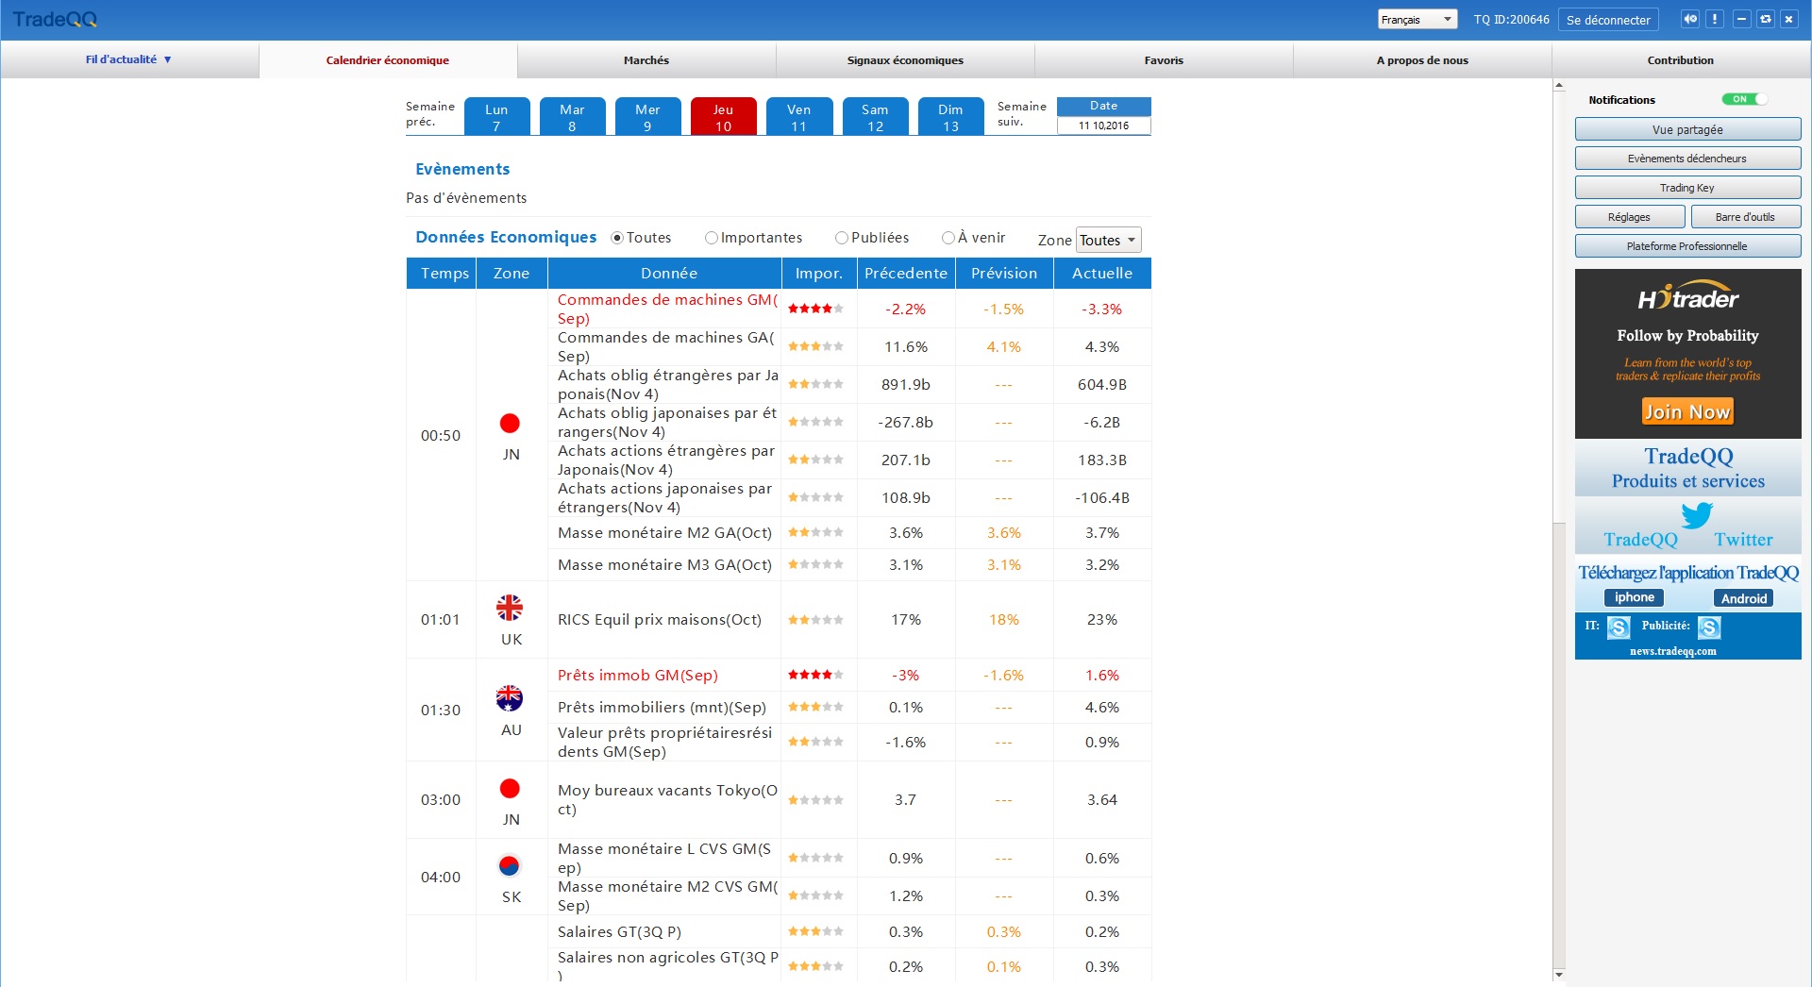Click the Publicité Skype contact icon
The width and height of the screenshot is (1812, 987).
[x=1709, y=627]
